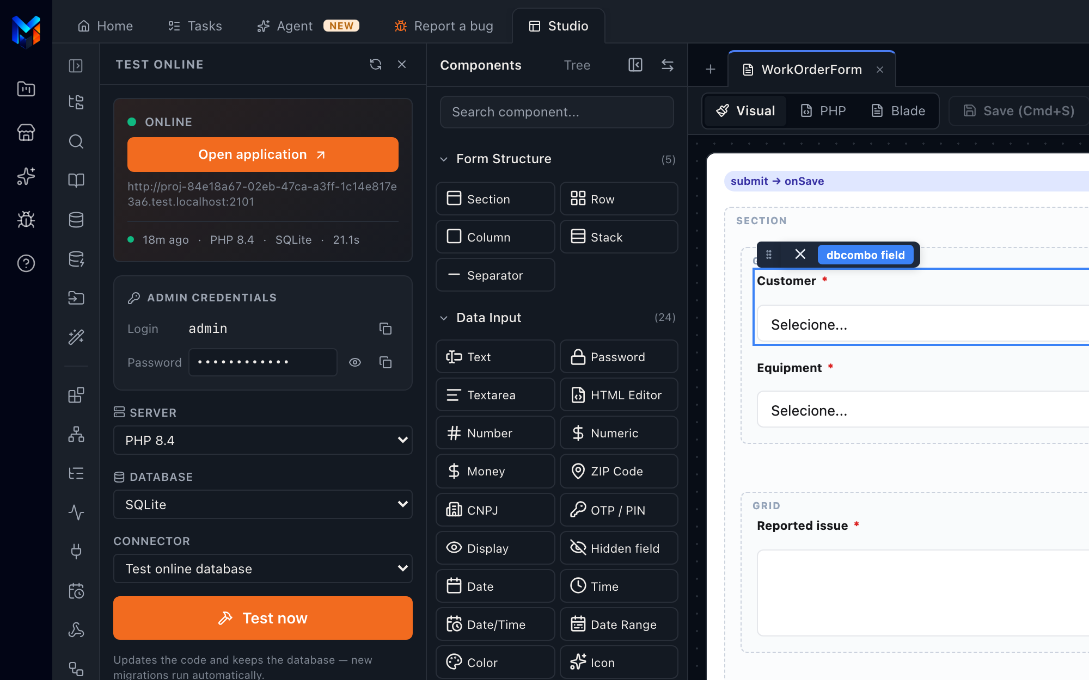Open the Database SQLite dropdown

pos(263,504)
